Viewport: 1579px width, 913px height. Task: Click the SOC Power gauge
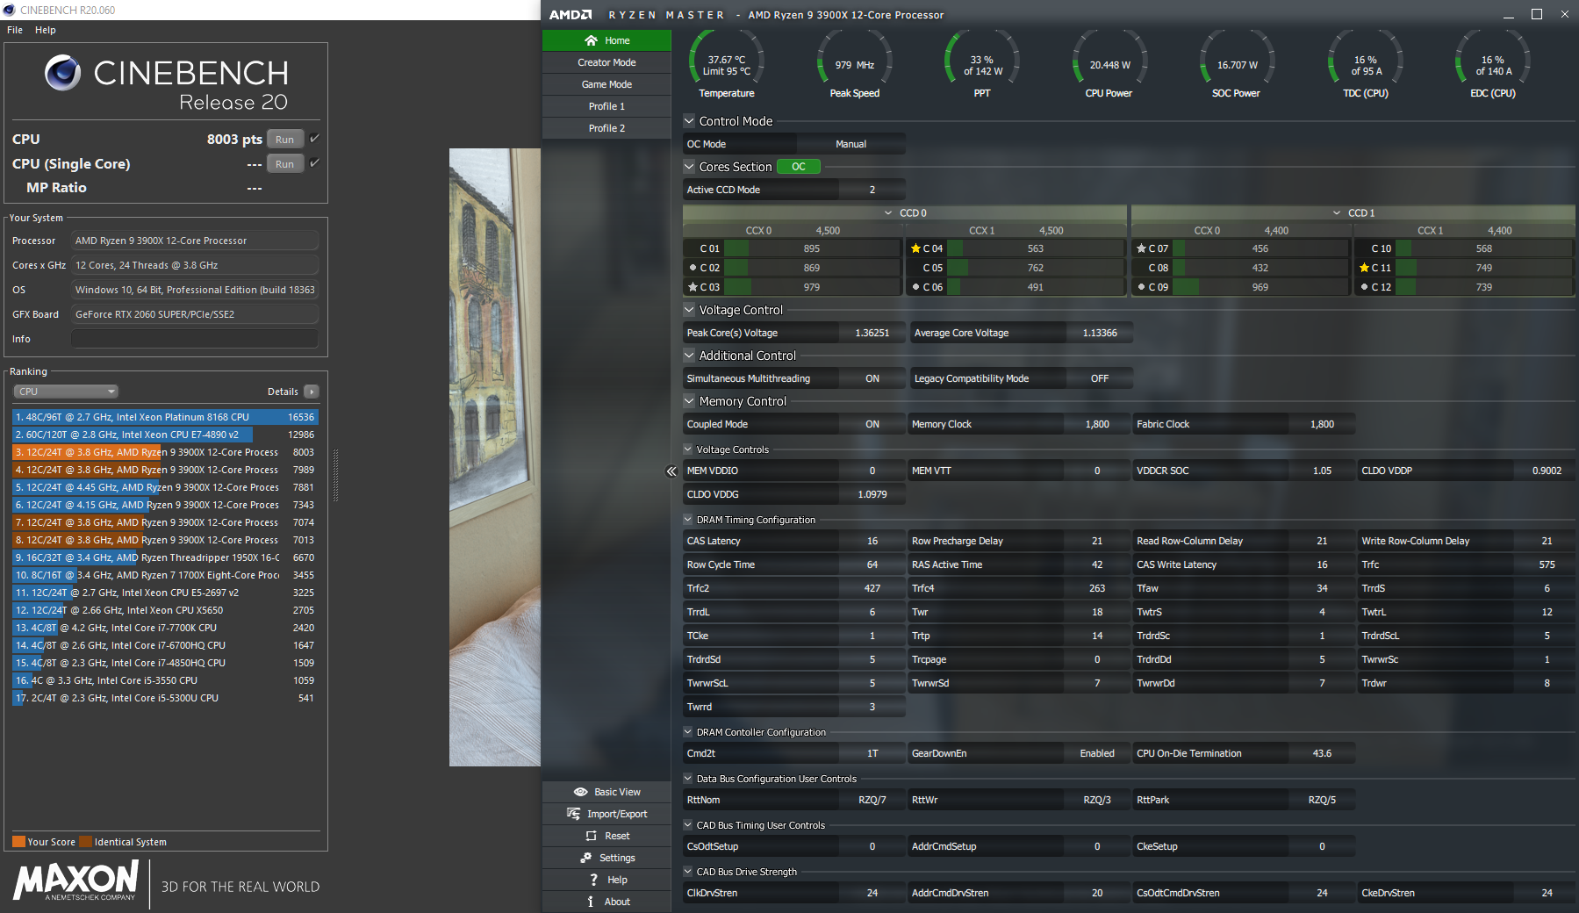(1237, 64)
